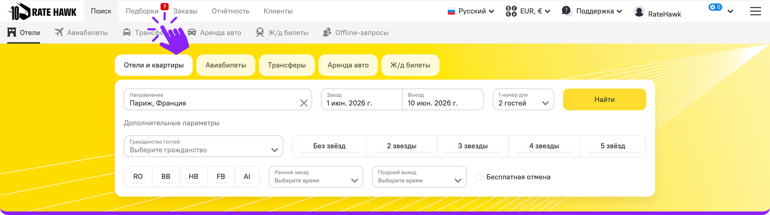Switch to the Трансферы search tab
The height and width of the screenshot is (215, 770).
point(287,65)
